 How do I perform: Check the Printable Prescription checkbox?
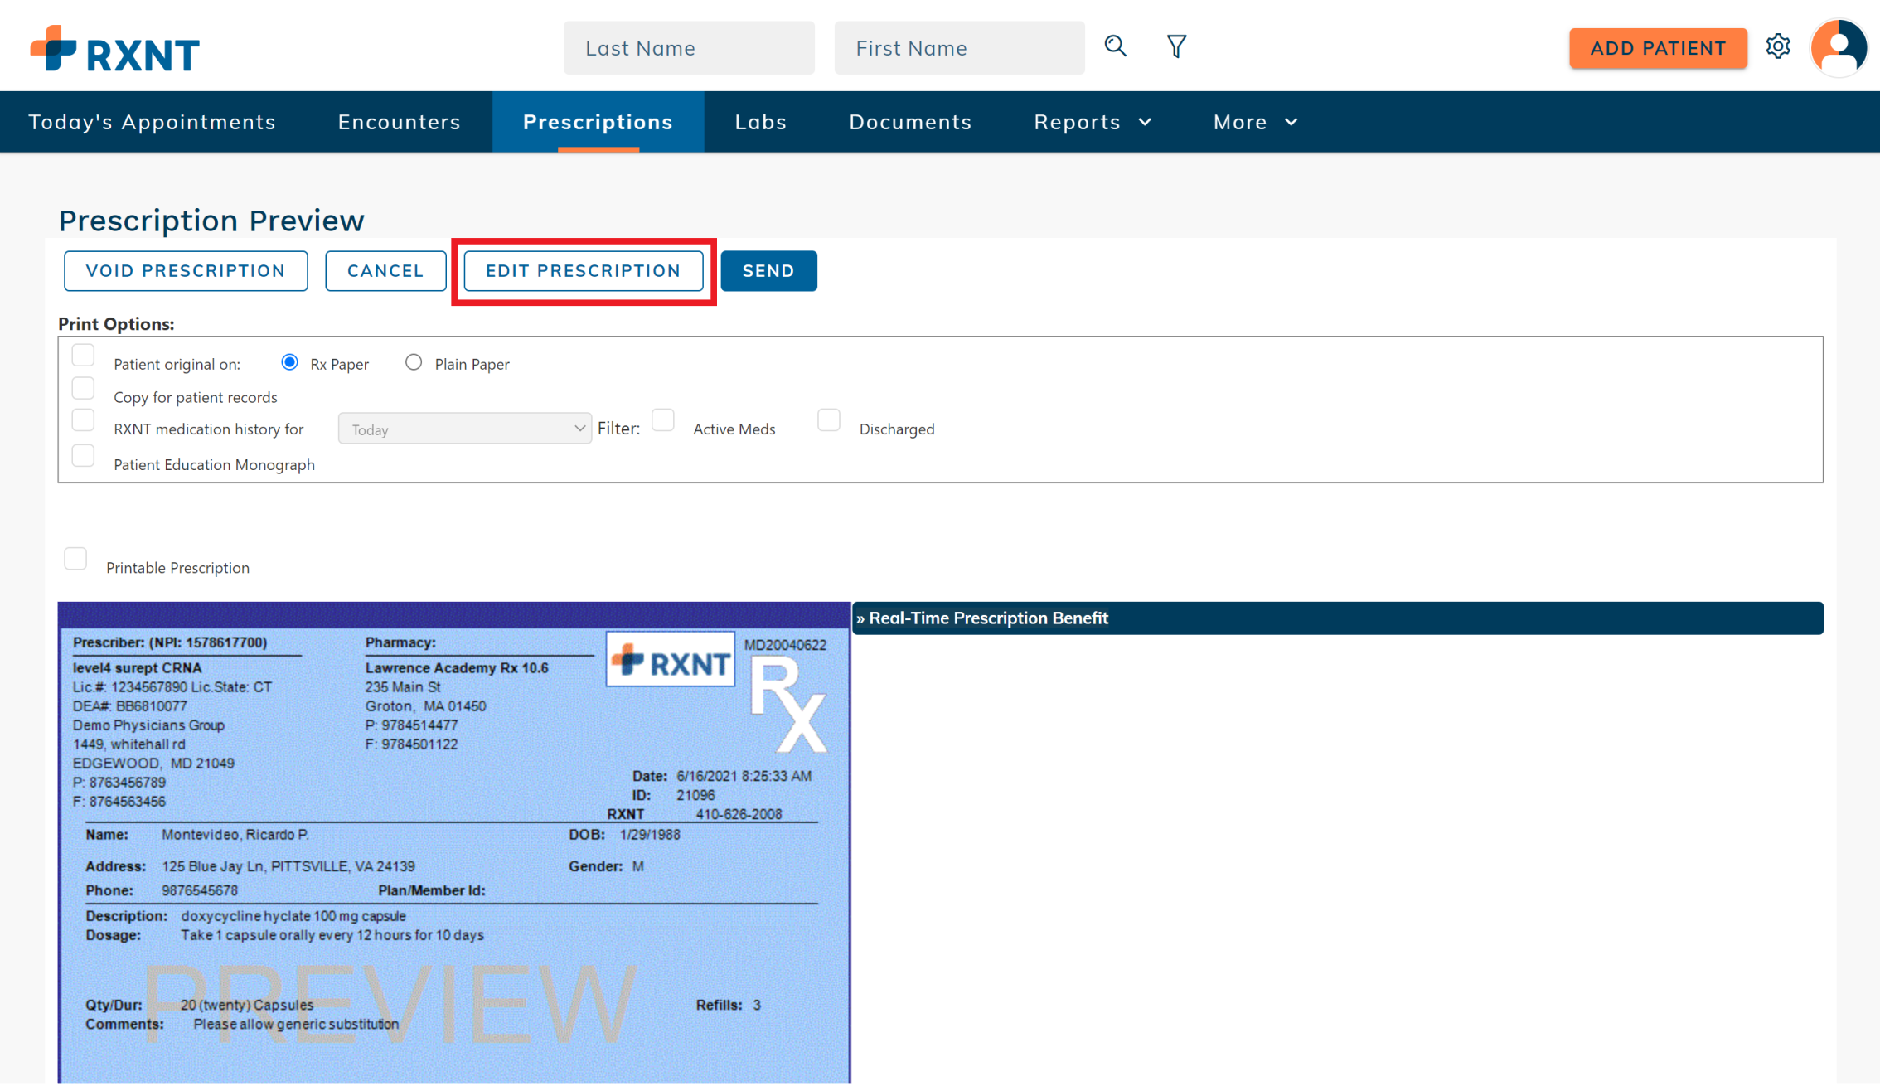75,560
